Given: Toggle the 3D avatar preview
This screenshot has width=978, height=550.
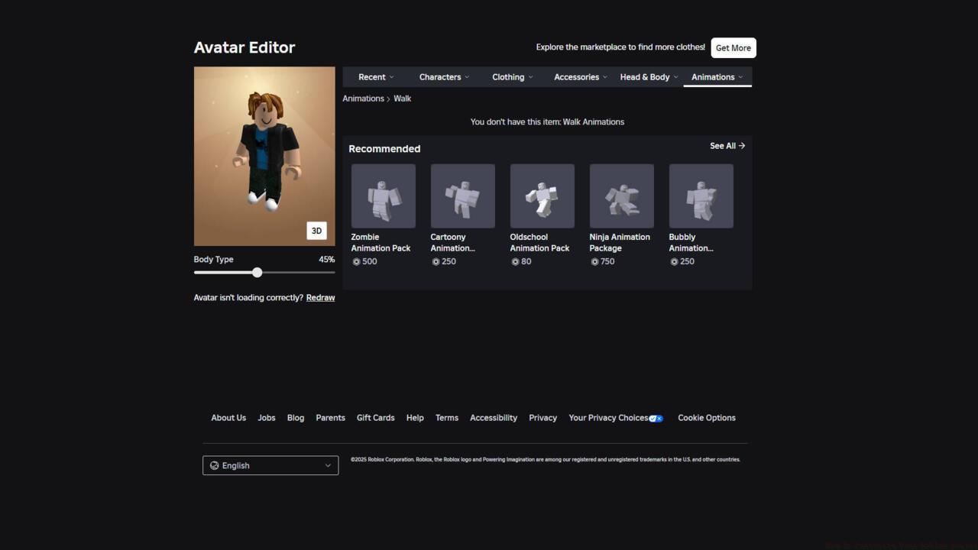Looking at the screenshot, I should [316, 230].
